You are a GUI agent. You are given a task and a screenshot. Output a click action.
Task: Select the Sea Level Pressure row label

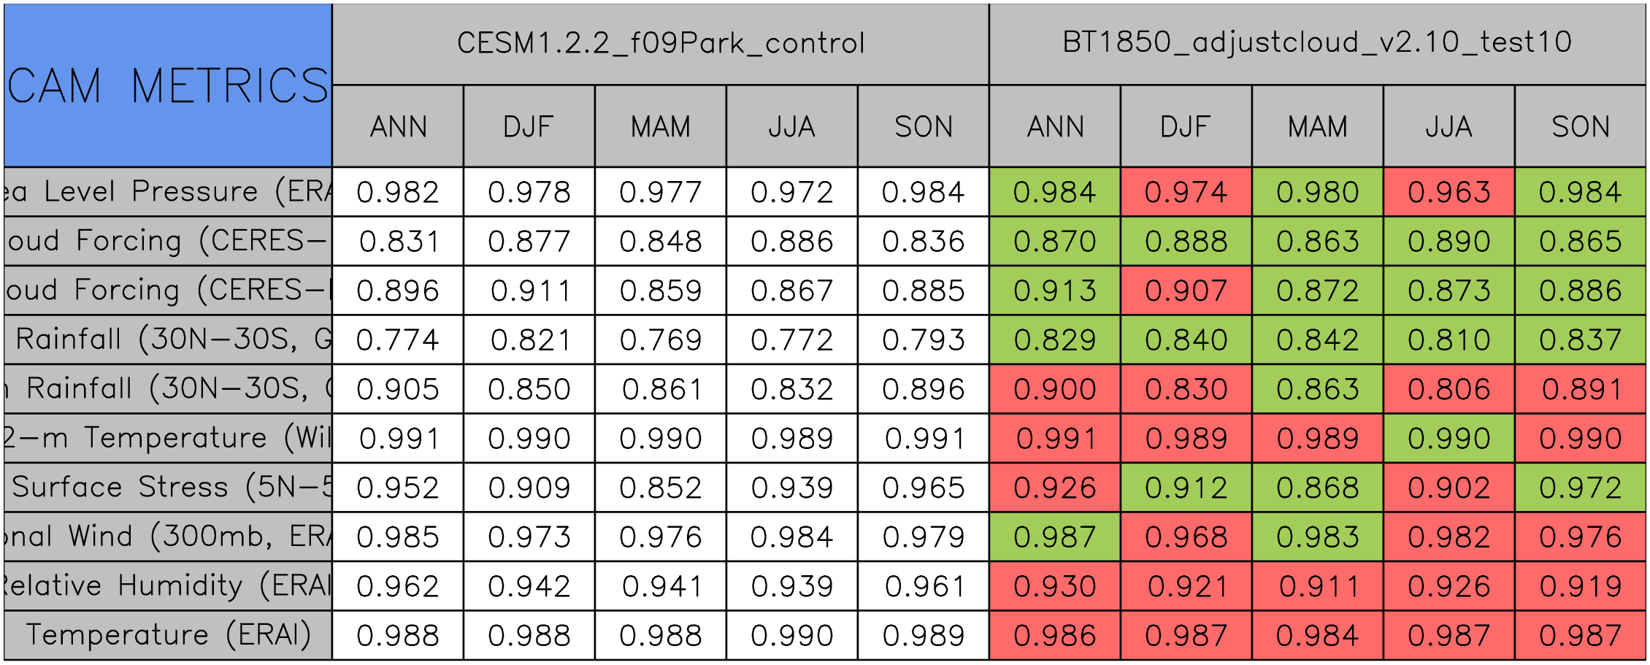(168, 192)
